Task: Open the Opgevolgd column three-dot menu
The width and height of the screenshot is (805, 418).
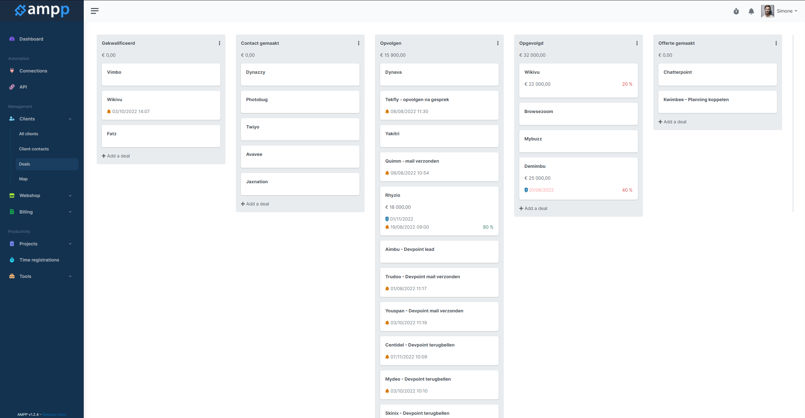Action: [637, 43]
